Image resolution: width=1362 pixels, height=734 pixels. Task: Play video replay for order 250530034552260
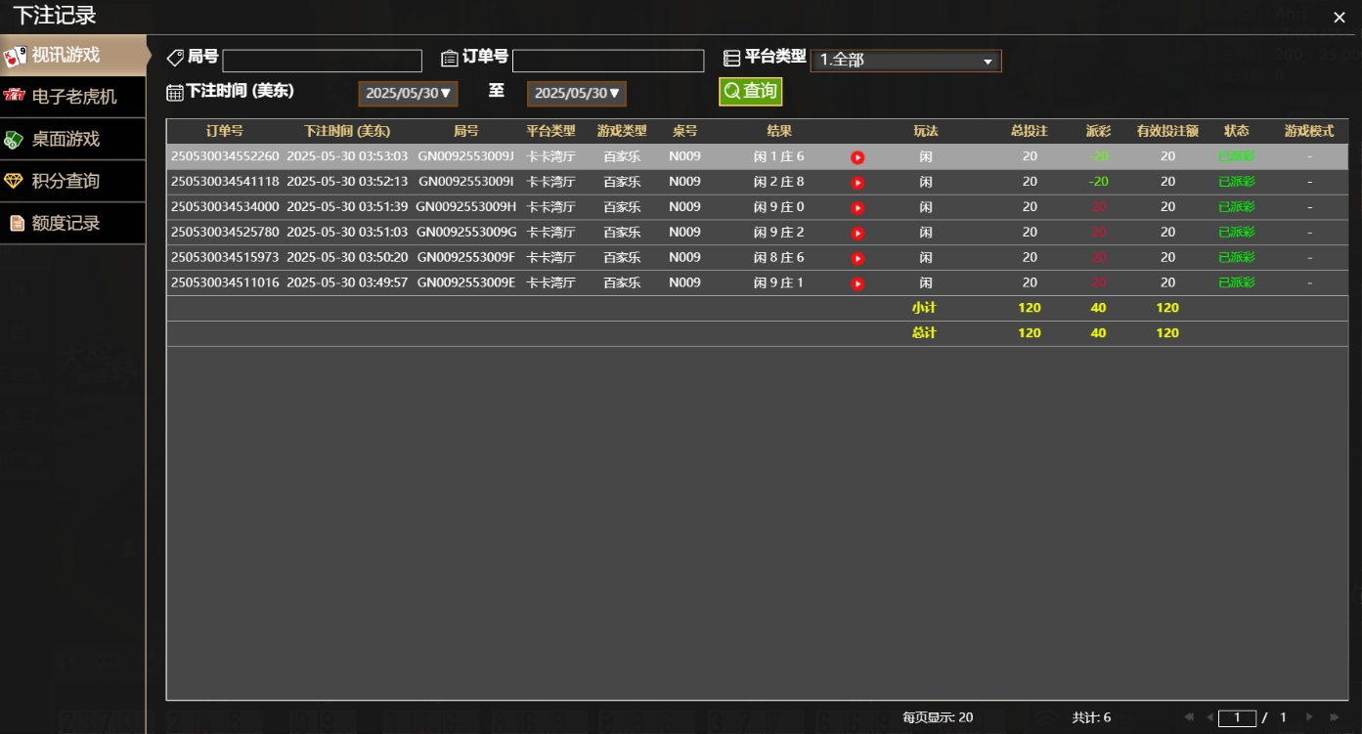tap(857, 157)
